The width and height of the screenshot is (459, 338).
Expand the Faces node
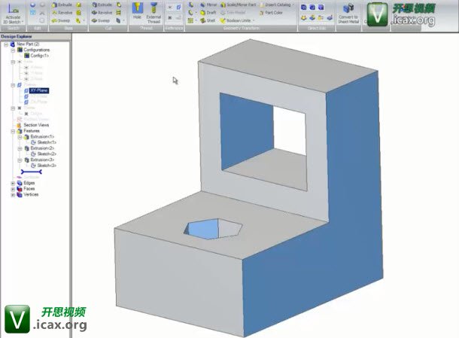click(x=13, y=189)
